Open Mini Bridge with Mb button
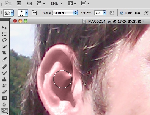 tap(29, 4)
